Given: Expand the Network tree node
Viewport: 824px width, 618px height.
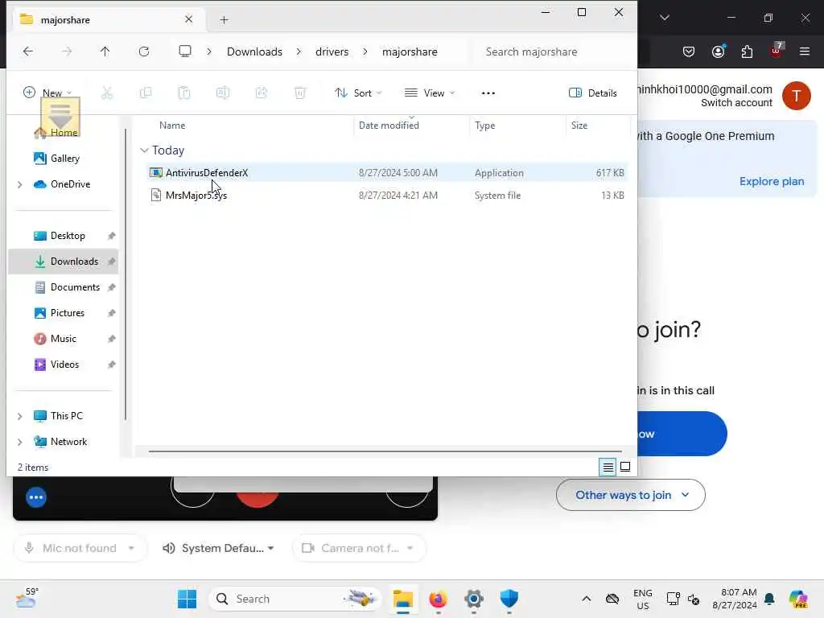Looking at the screenshot, I should tap(20, 442).
